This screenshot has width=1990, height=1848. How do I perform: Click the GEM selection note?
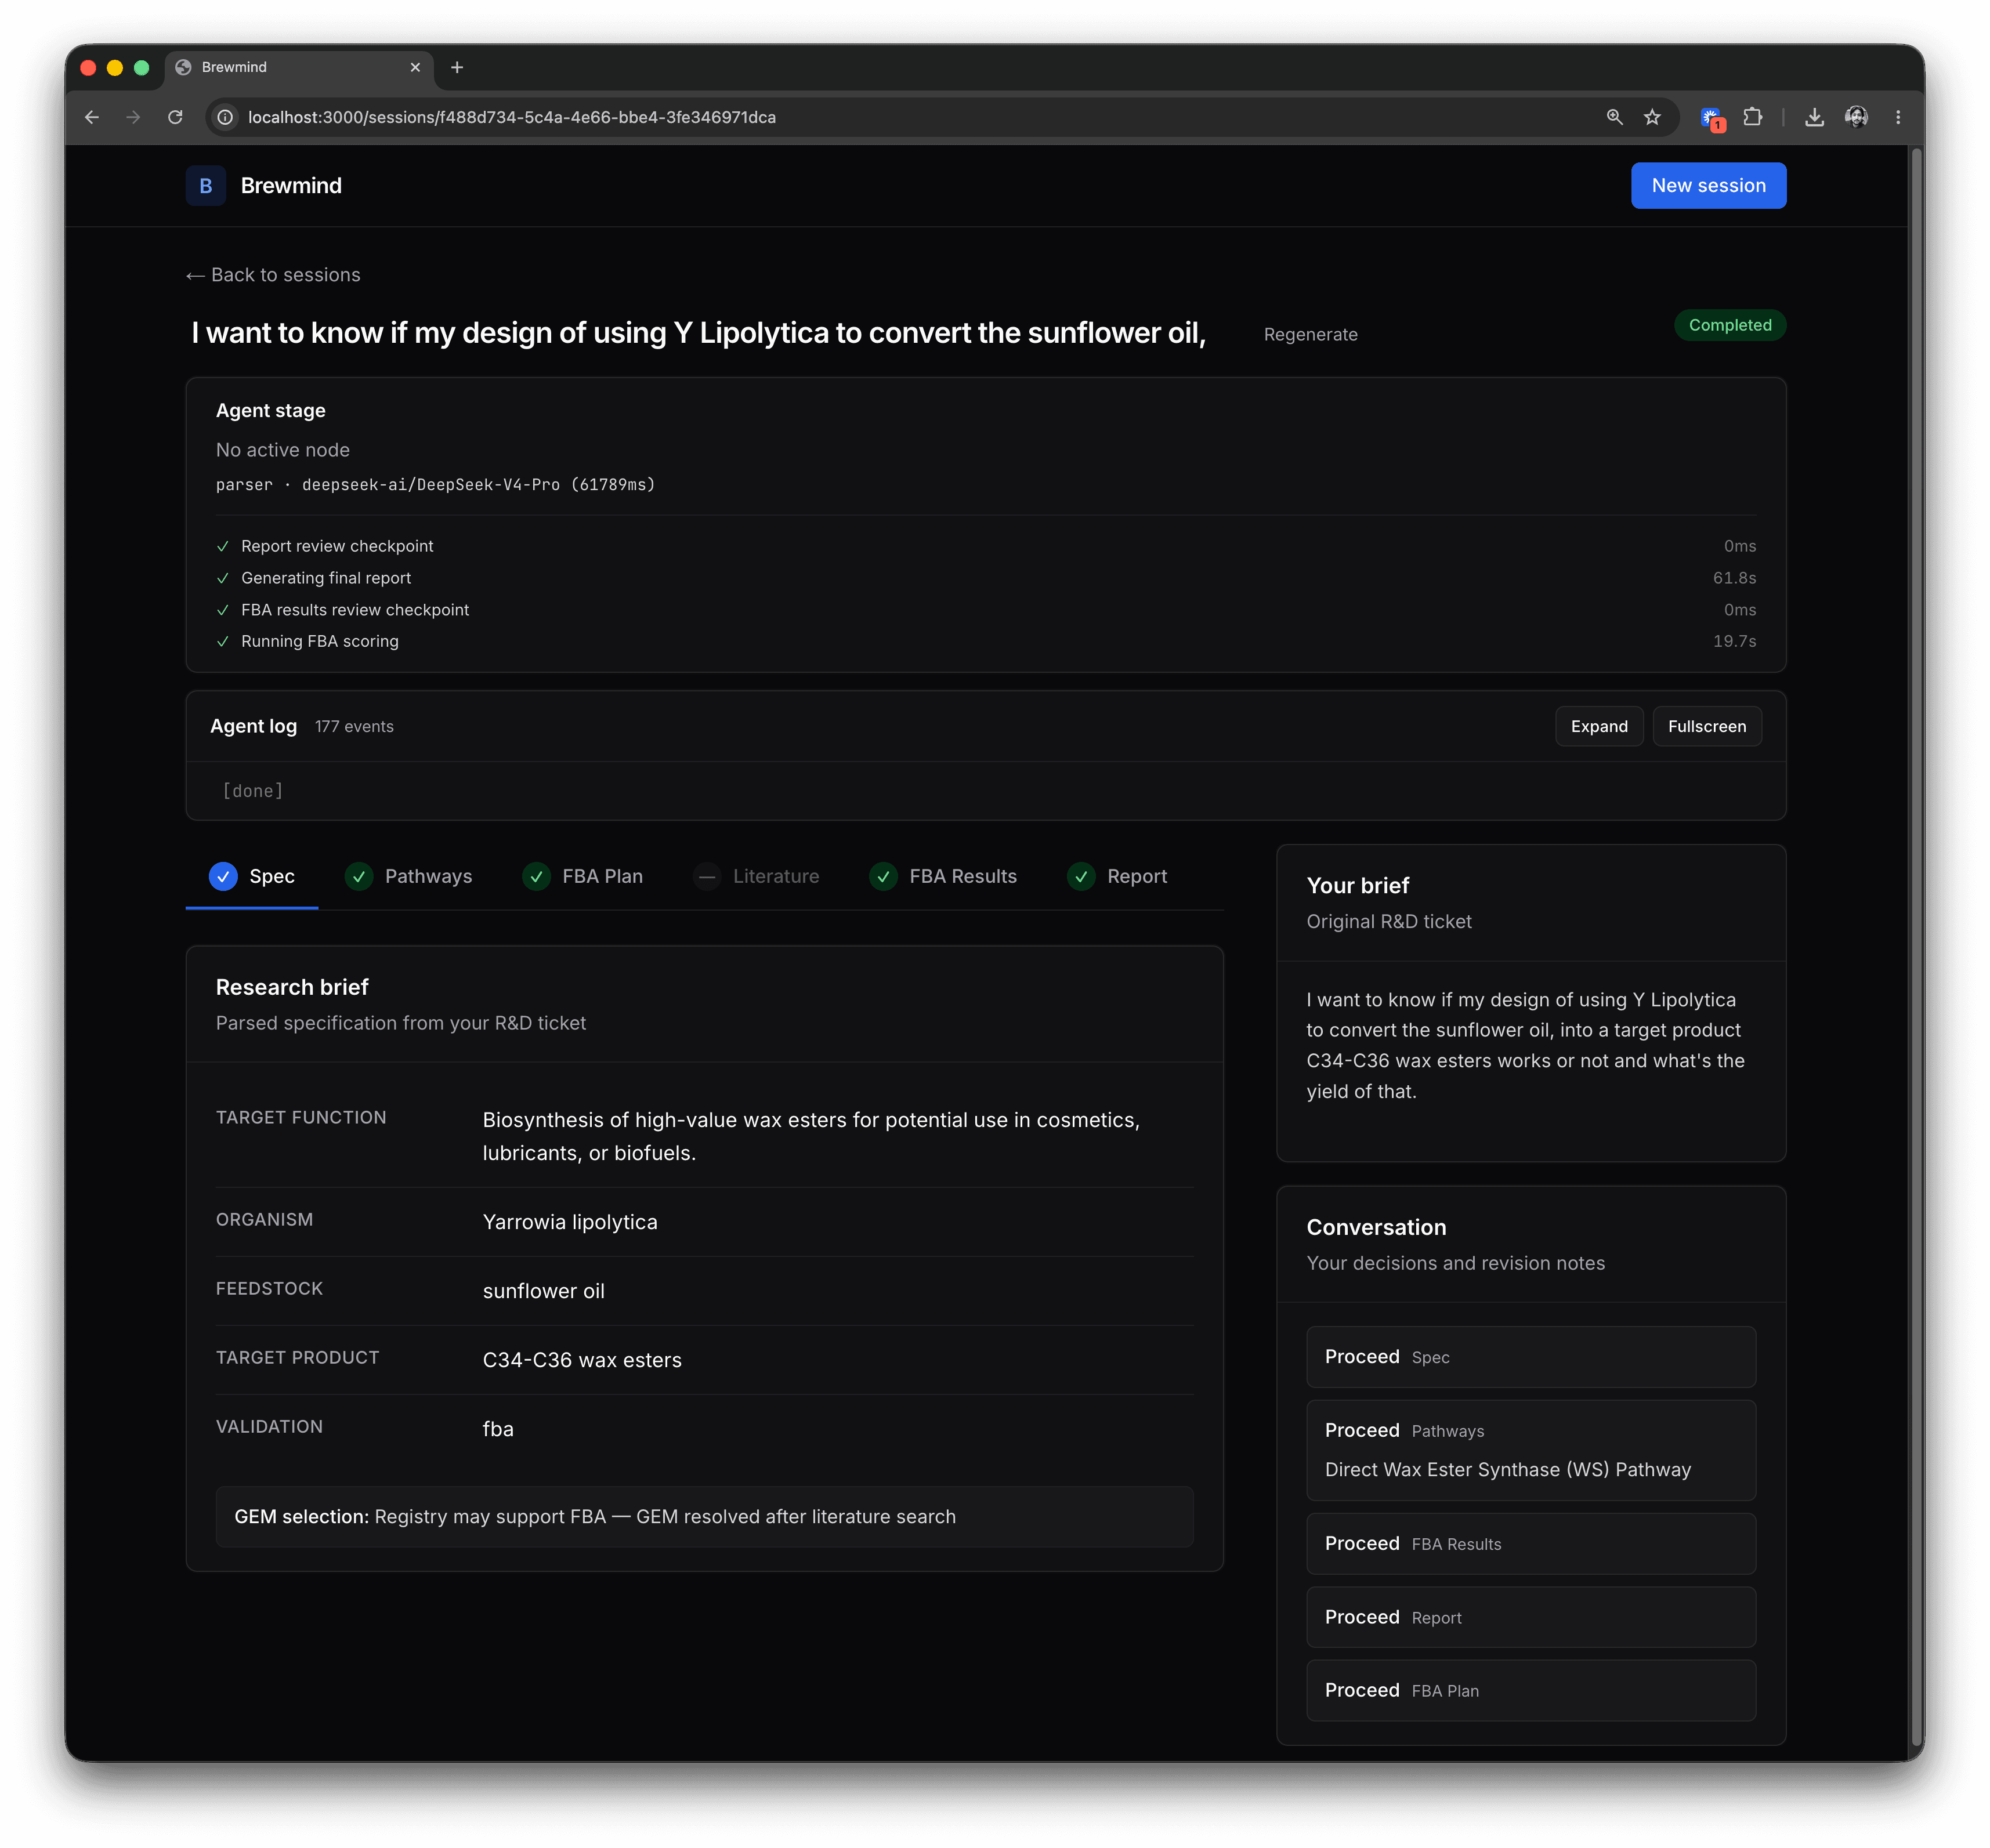tap(704, 1517)
